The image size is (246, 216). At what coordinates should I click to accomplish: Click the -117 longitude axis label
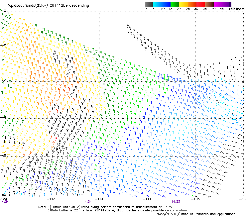pyautogui.click(x=51, y=199)
